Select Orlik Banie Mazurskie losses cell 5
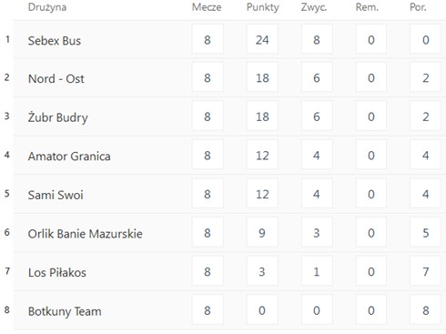The image size is (446, 334). (425, 233)
